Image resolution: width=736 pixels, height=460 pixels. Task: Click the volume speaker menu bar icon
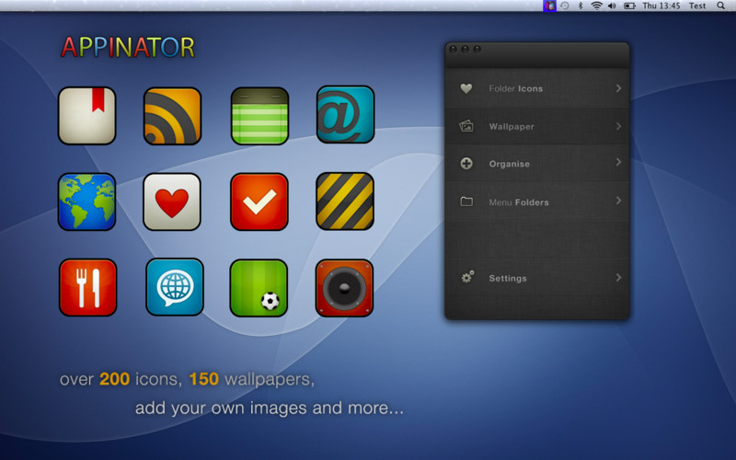pos(612,6)
